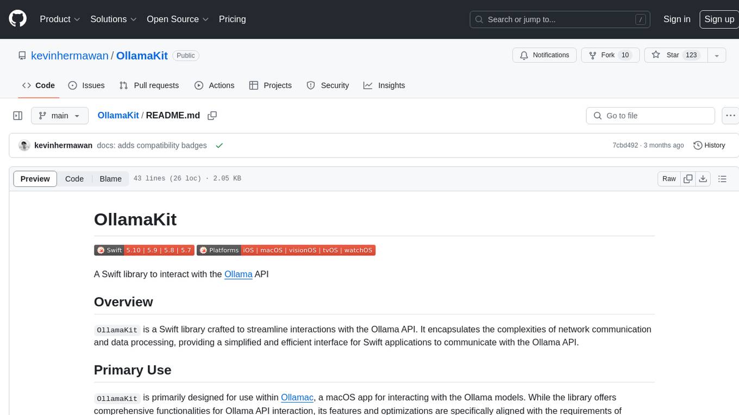The width and height of the screenshot is (739, 415).
Task: Click the Sign up button
Action: coord(719,19)
